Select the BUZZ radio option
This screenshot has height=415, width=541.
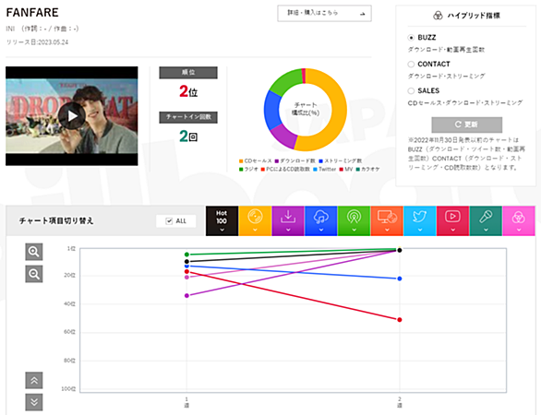pos(411,38)
